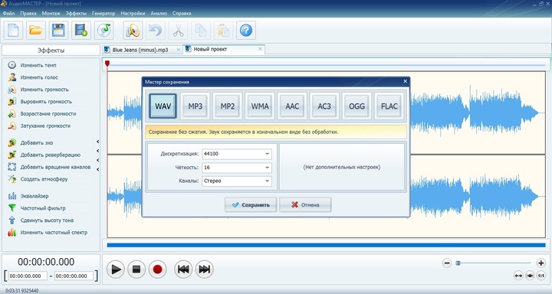
Task: Click the Play button
Action: 116,269
